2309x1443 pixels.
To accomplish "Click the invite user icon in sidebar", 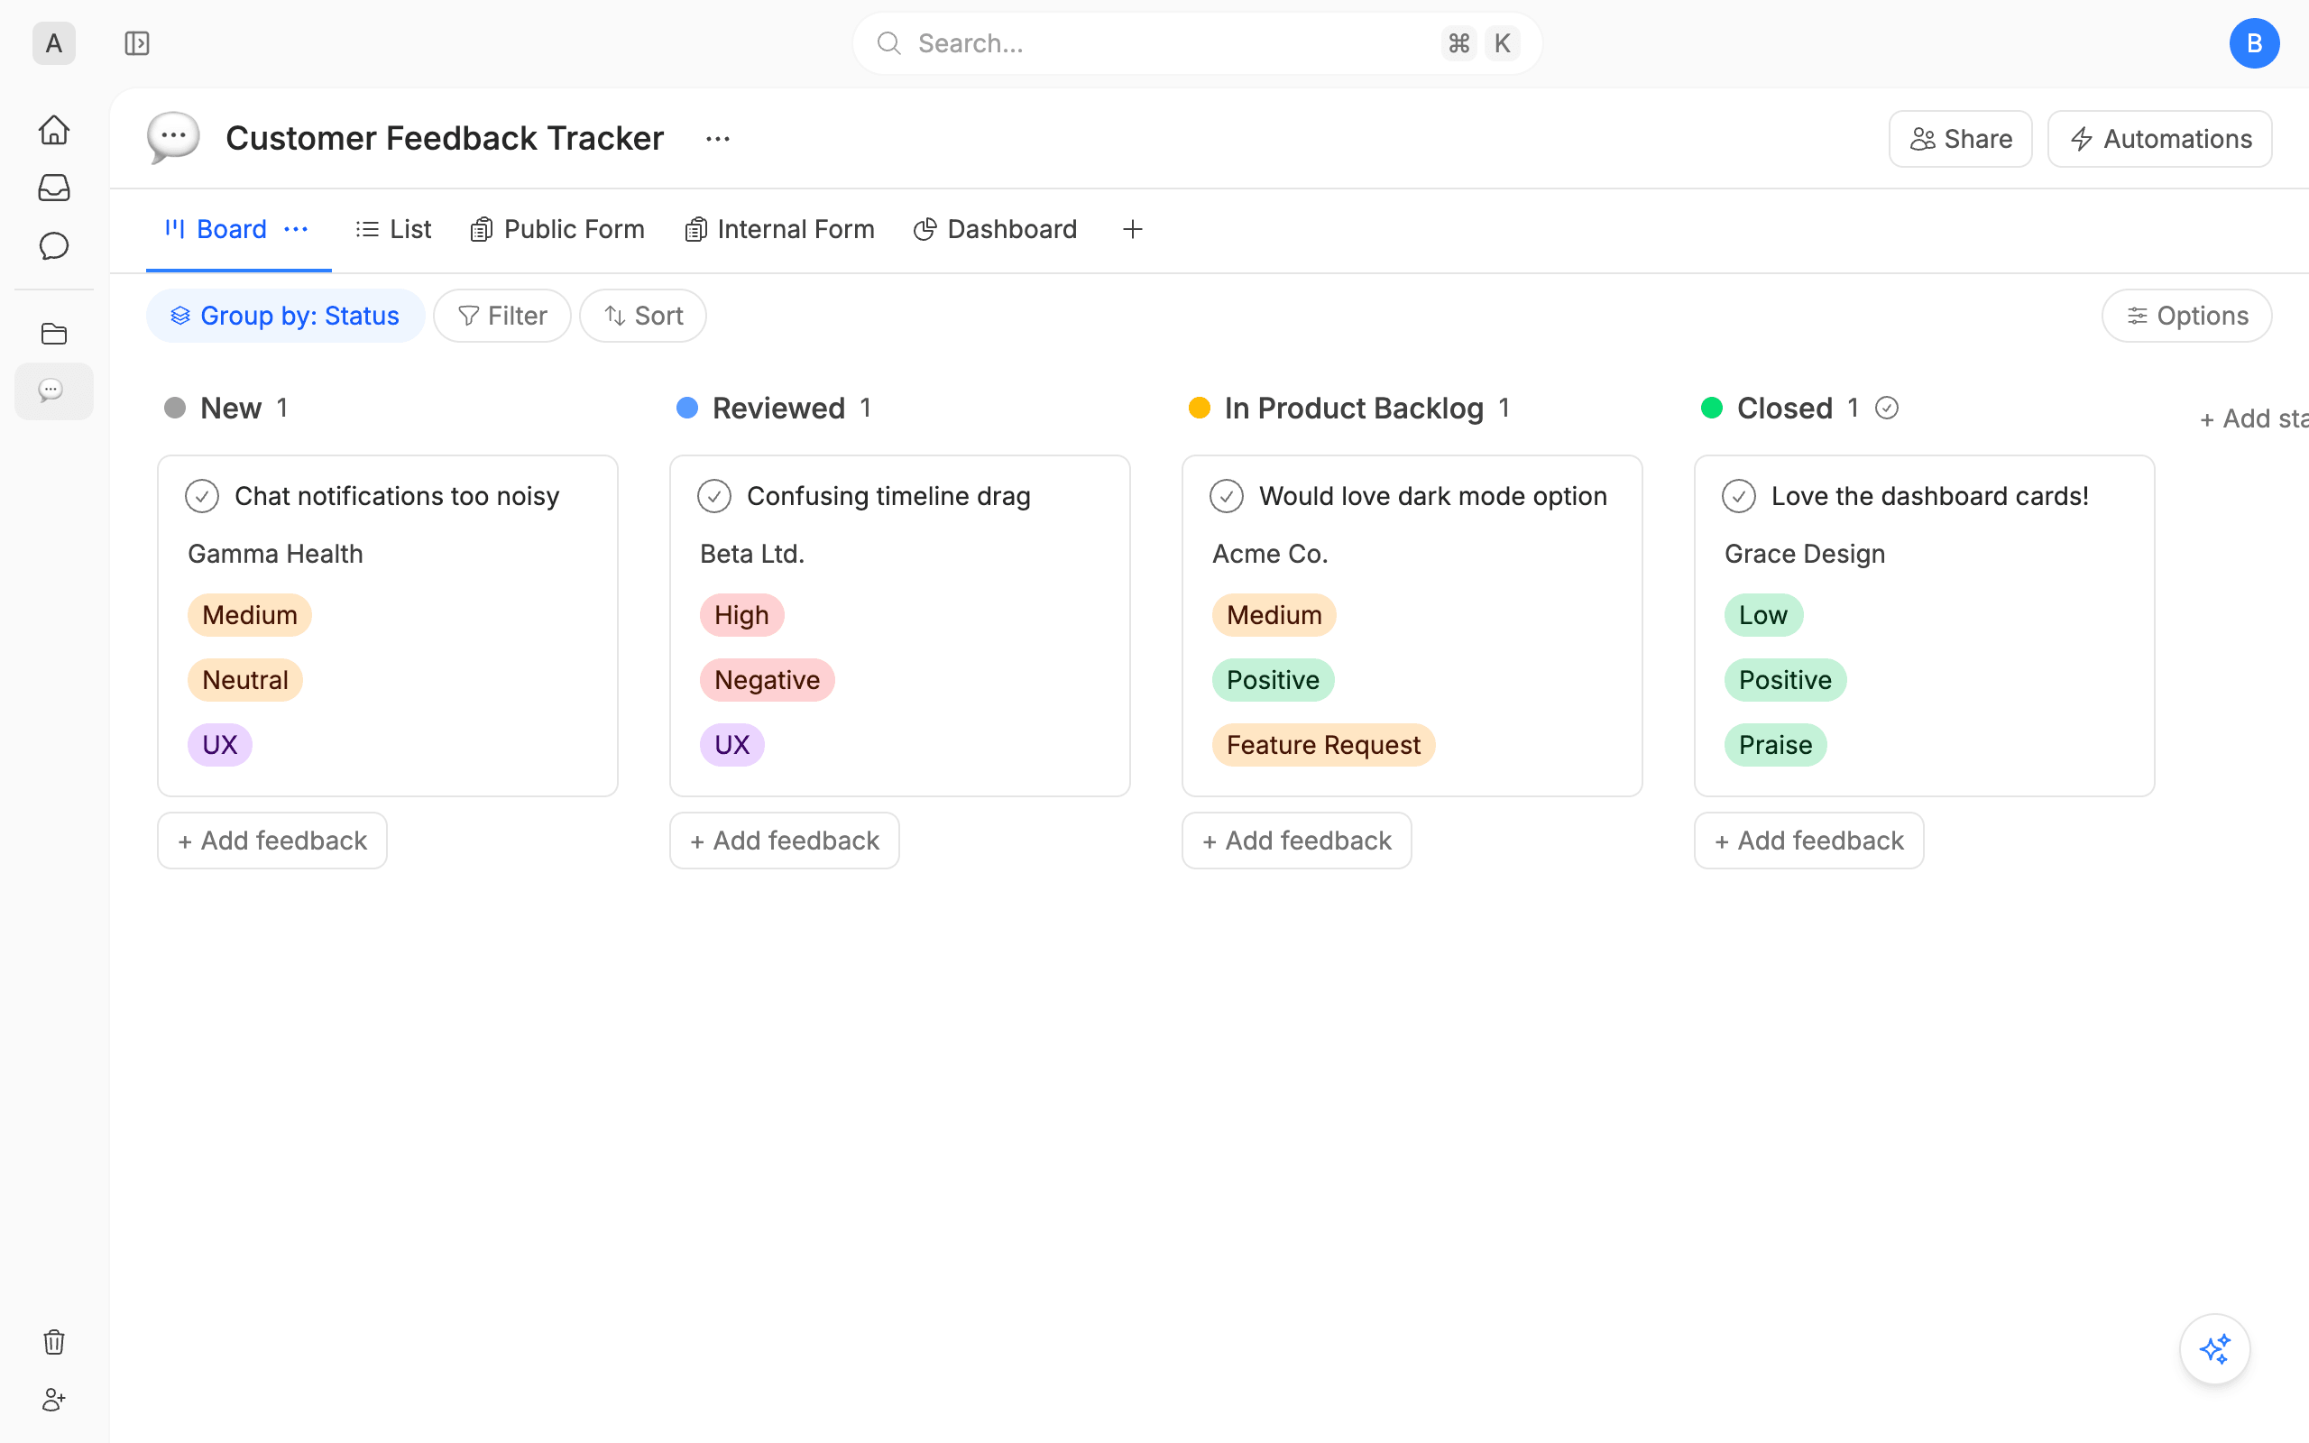I will (x=54, y=1400).
